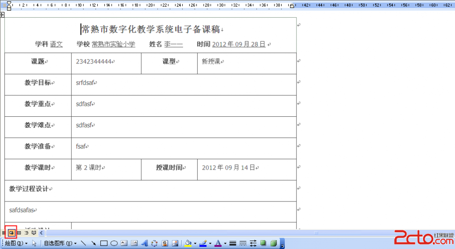
Task: Select the Oval shape tool
Action: (114, 243)
